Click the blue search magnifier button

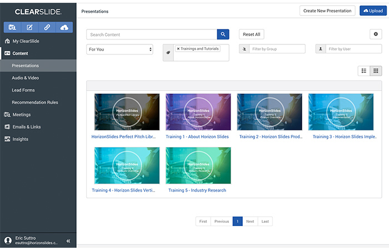click(223, 34)
